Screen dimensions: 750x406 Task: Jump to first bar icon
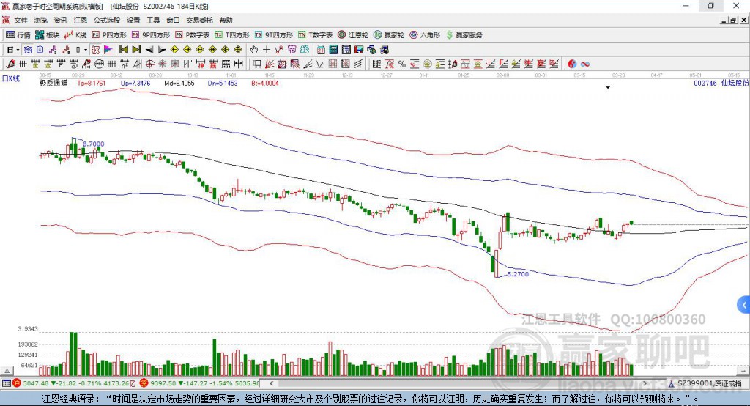point(123,50)
